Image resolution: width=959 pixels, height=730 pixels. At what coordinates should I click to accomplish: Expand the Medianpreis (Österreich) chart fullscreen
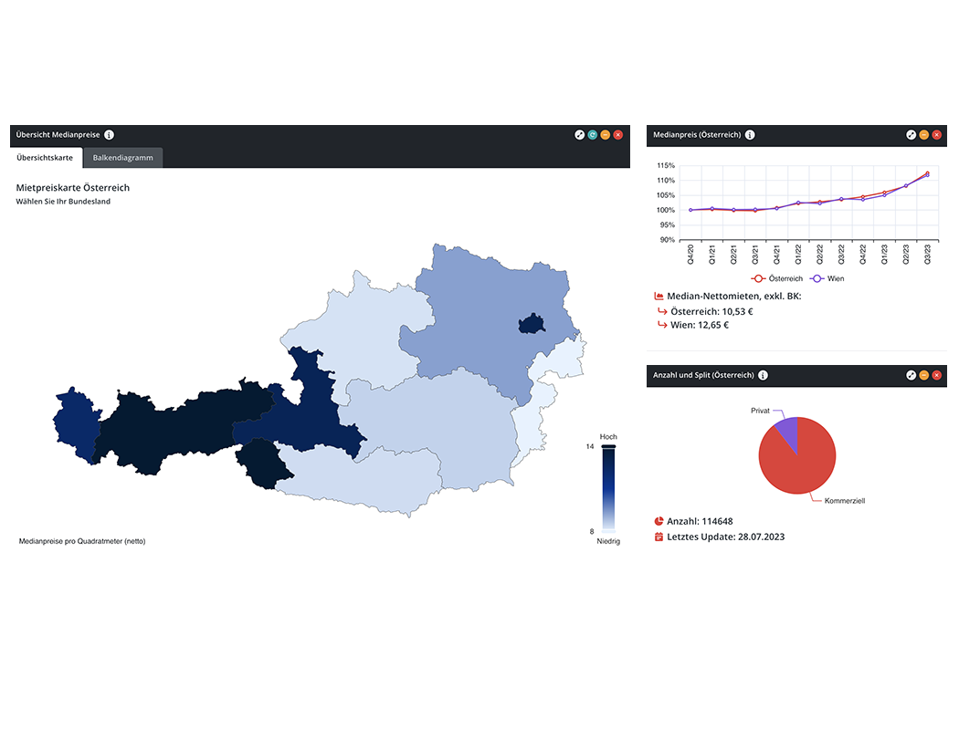911,135
